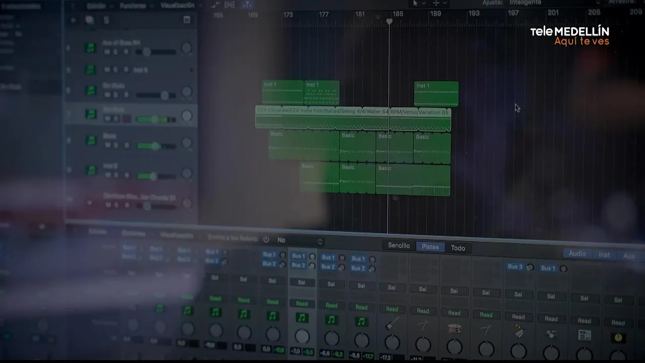Open Sal output slot on guitar strip

pos(392,287)
